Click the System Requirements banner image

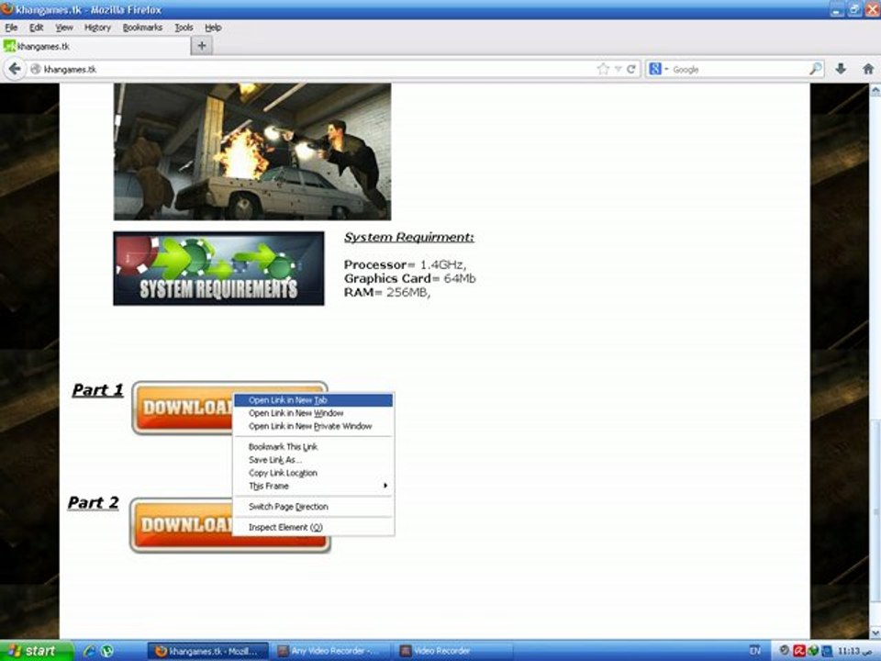coord(218,269)
